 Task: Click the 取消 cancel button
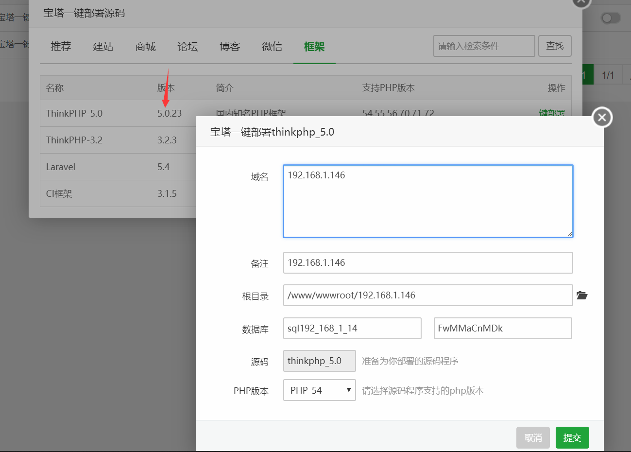click(533, 437)
